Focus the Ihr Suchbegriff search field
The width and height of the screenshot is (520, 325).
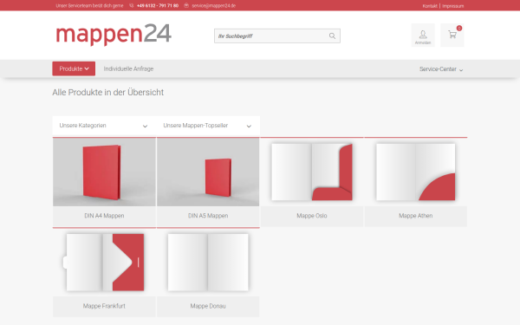277,36
